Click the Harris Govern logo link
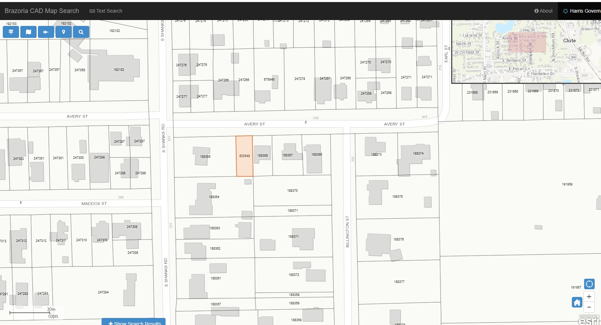Screen dimensions: 601x325 click(581, 11)
